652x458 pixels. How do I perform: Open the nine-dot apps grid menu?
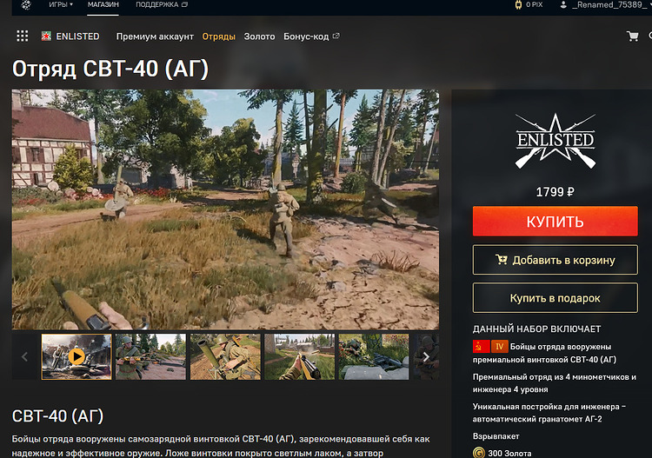click(23, 37)
